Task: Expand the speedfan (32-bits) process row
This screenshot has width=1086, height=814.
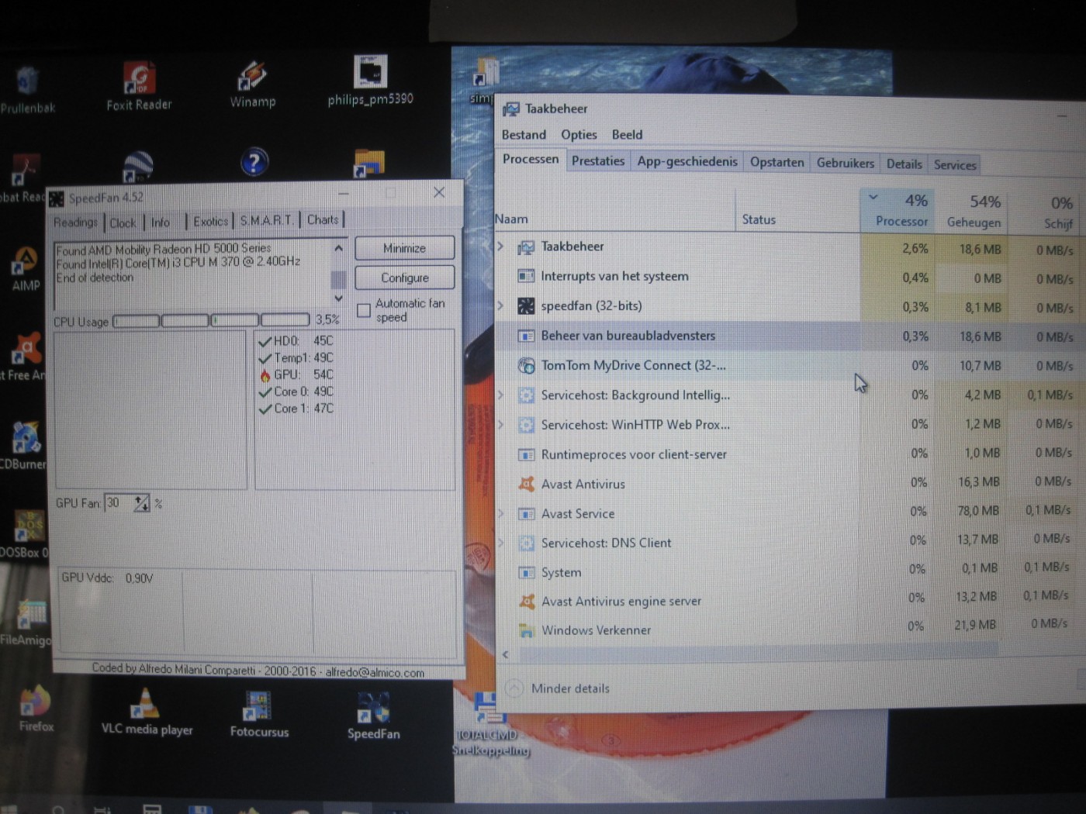Action: (x=500, y=305)
